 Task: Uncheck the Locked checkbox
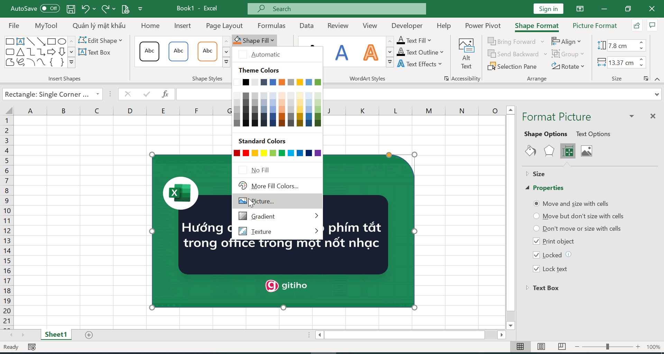click(536, 255)
